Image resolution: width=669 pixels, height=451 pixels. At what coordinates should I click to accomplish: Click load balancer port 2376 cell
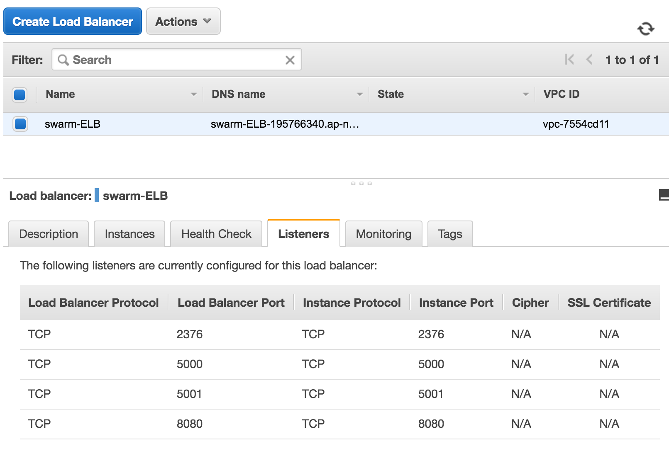click(x=190, y=334)
